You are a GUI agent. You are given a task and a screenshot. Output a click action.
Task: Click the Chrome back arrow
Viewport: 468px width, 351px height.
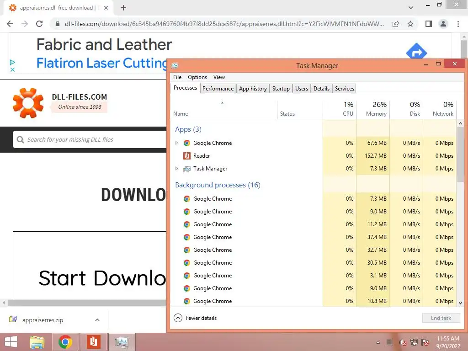tap(10, 24)
